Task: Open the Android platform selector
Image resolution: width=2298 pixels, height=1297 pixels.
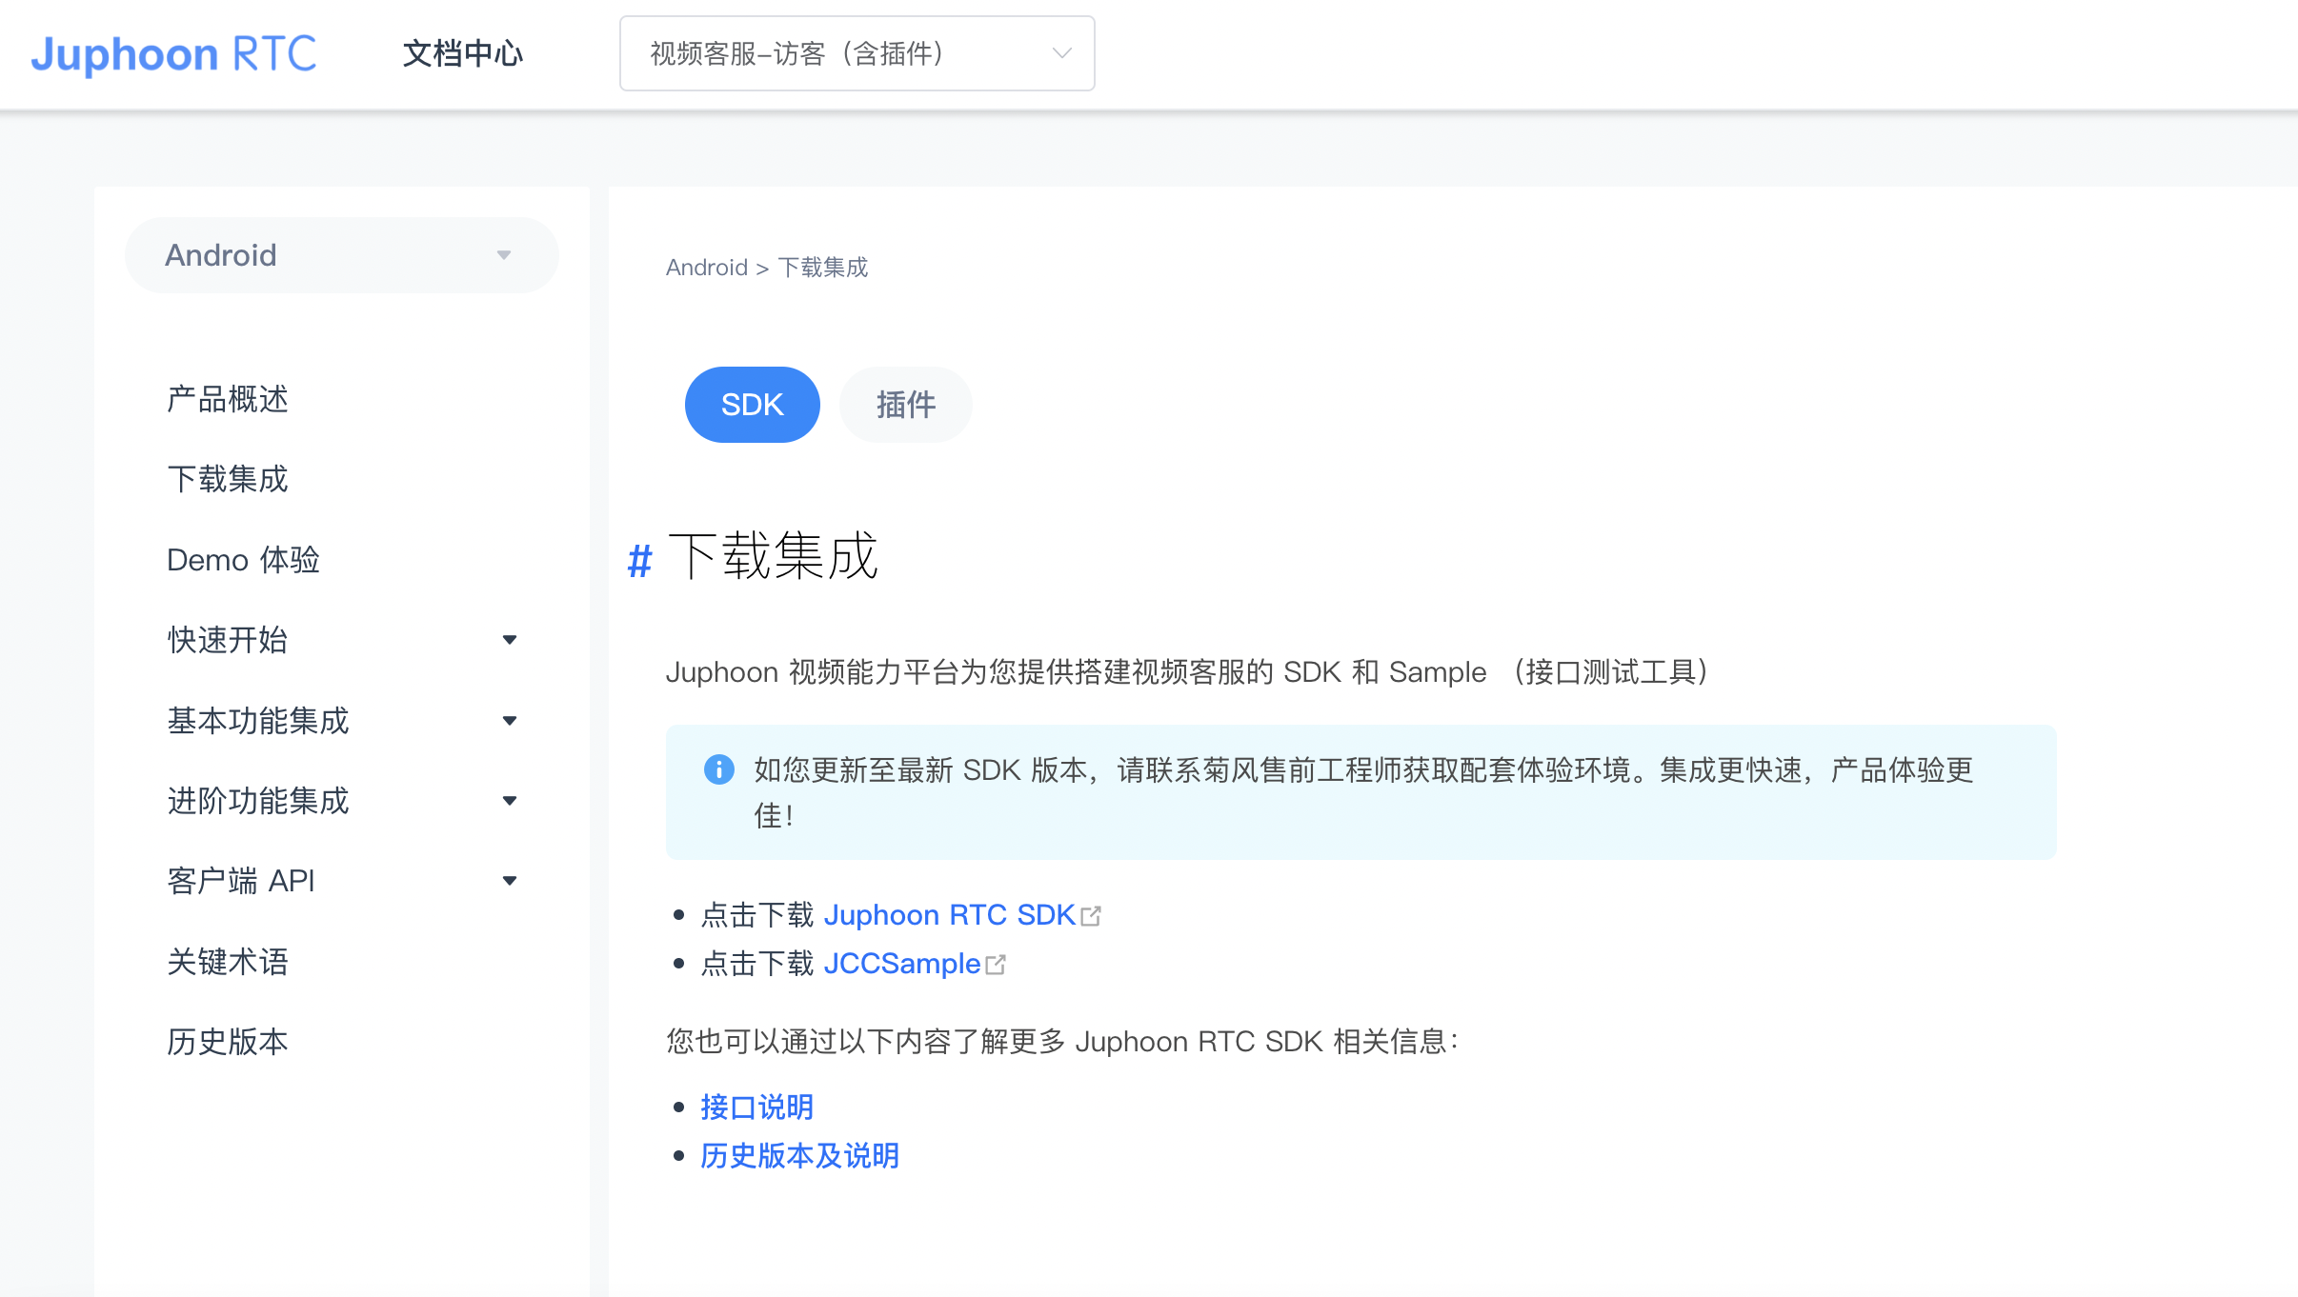Action: [x=341, y=255]
